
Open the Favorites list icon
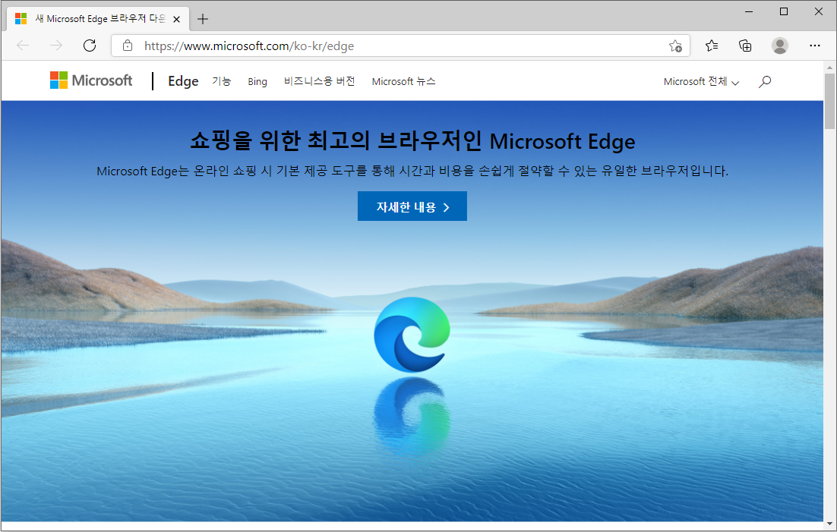[712, 46]
